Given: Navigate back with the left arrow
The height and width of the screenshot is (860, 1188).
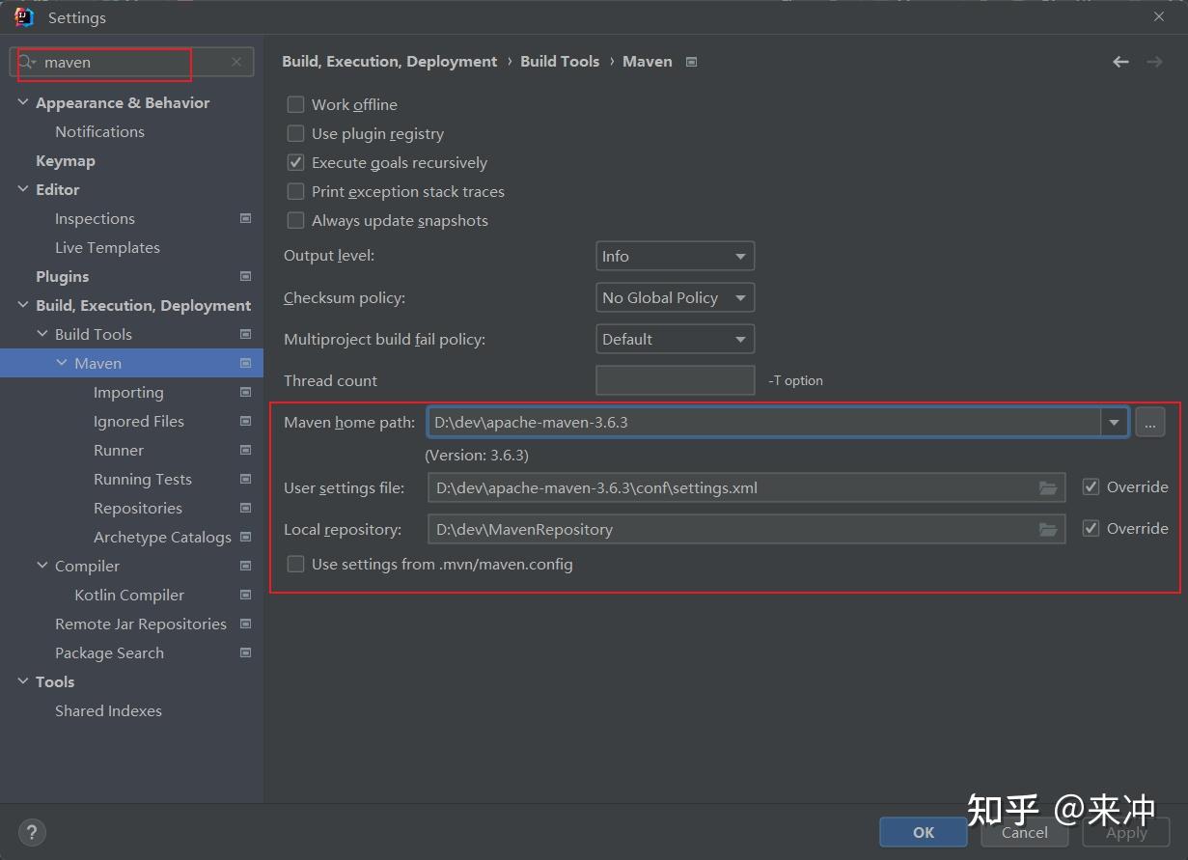Looking at the screenshot, I should point(1120,62).
